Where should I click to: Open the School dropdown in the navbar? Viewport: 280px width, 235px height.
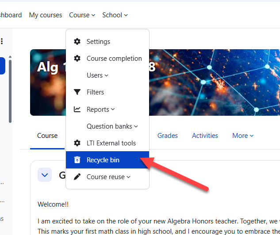pyautogui.click(x=115, y=15)
